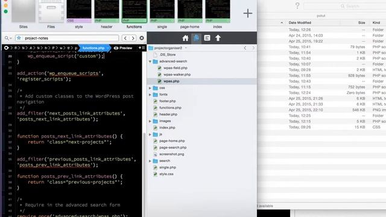
Task: Add a new tab with plus button
Action: (248, 13)
